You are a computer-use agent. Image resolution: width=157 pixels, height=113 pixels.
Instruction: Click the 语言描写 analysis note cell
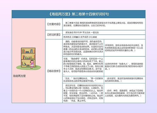tap(125, 80)
